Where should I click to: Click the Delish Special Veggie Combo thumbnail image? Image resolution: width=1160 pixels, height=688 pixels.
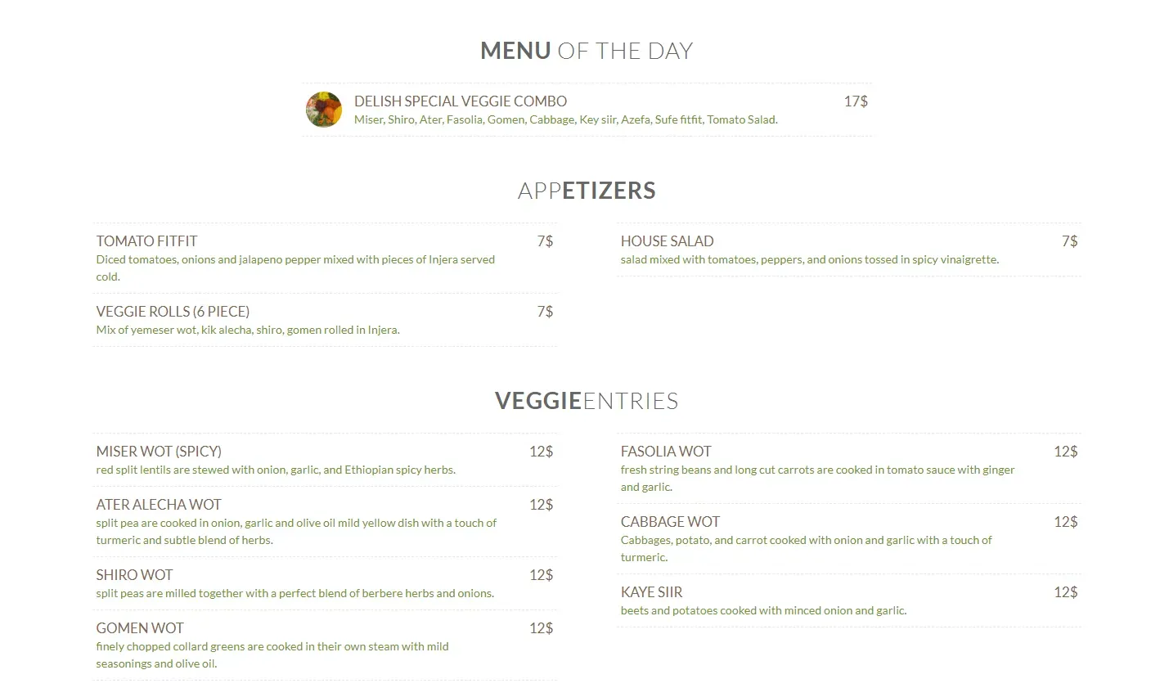[x=323, y=110]
